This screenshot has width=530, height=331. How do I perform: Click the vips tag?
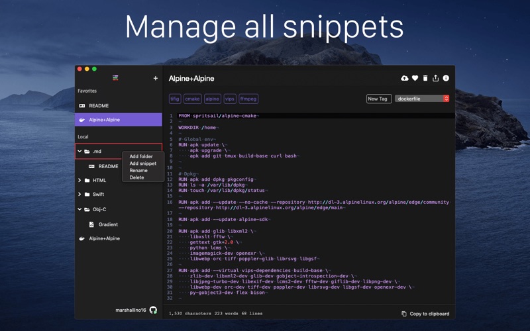pos(229,99)
